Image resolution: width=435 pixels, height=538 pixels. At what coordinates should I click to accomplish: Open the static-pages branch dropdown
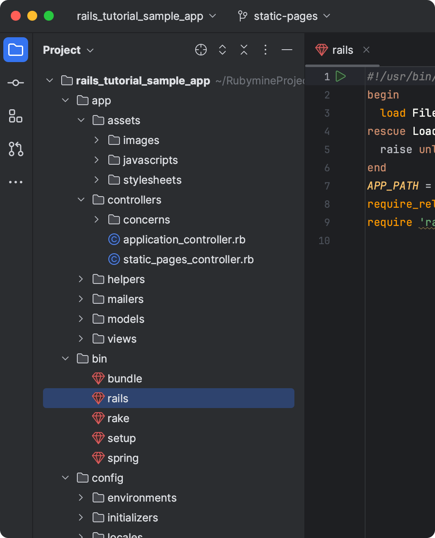click(x=284, y=16)
